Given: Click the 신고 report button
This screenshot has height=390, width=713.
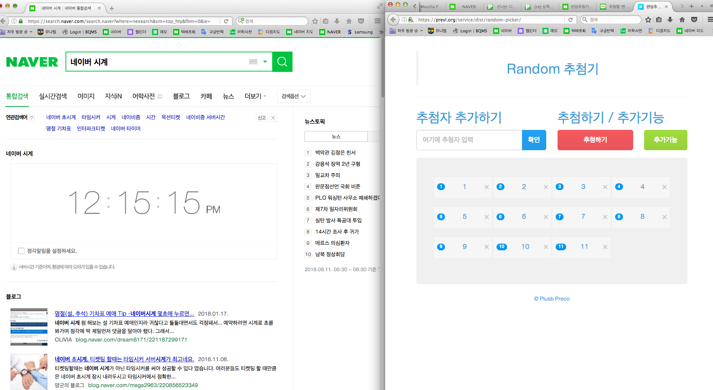Looking at the screenshot, I should coord(262,117).
